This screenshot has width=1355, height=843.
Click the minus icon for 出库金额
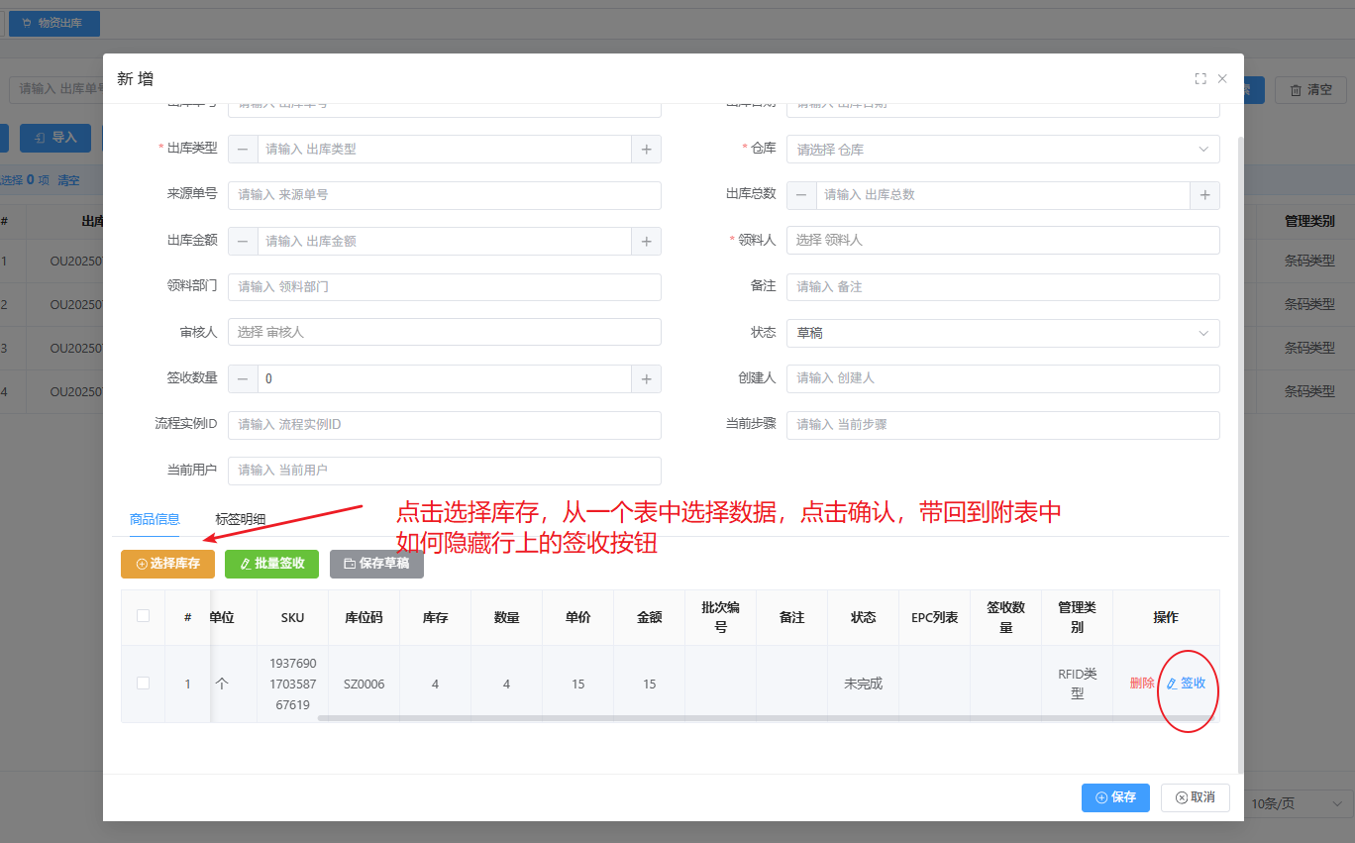pyautogui.click(x=243, y=241)
